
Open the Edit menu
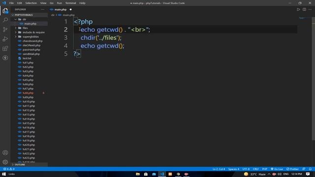pyautogui.click(x=20, y=3)
